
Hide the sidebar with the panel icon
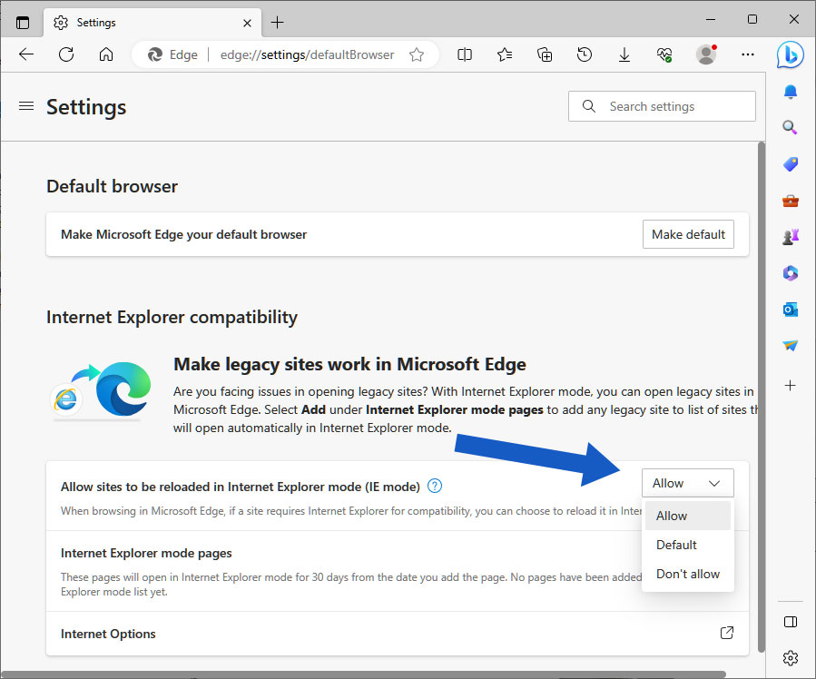pyautogui.click(x=791, y=622)
